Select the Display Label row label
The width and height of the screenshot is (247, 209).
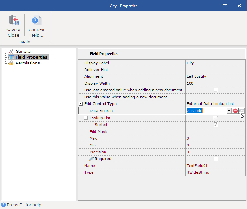click(x=97, y=63)
